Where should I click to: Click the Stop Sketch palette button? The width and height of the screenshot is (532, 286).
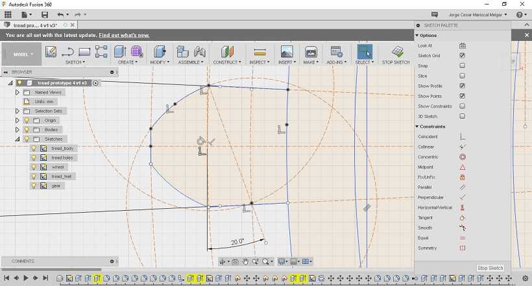[x=490, y=268]
